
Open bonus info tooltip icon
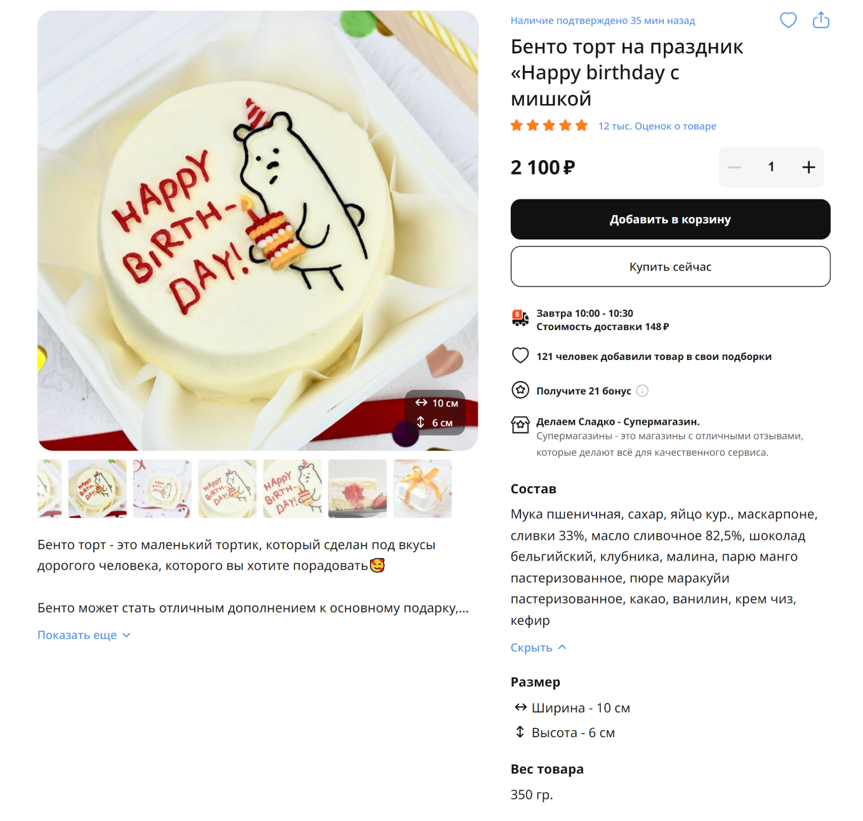[642, 390]
